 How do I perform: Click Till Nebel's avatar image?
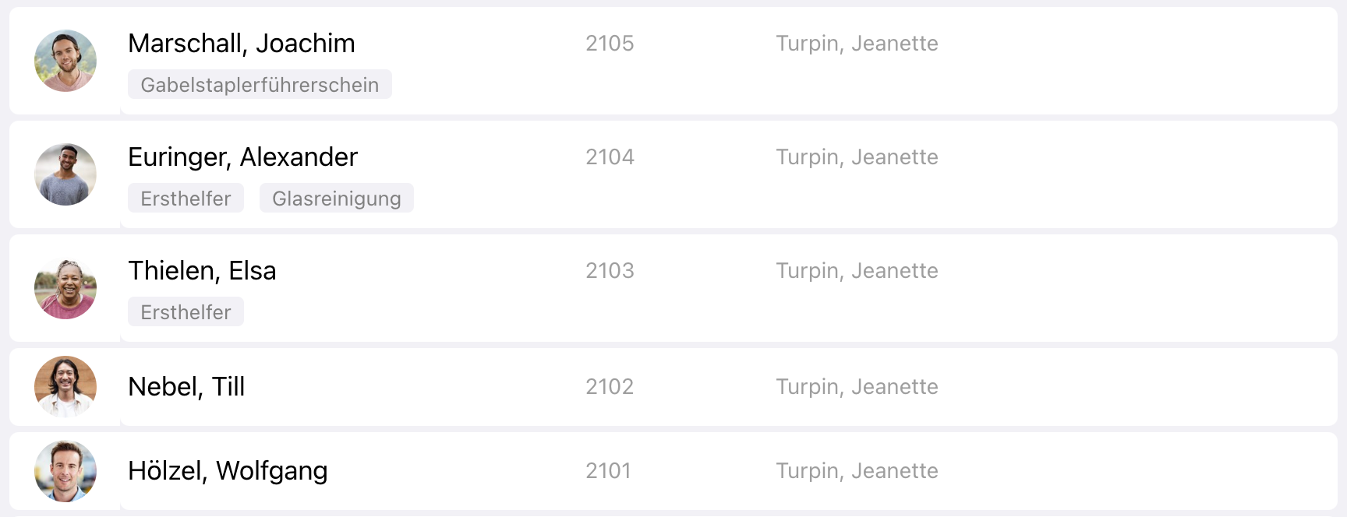click(65, 387)
